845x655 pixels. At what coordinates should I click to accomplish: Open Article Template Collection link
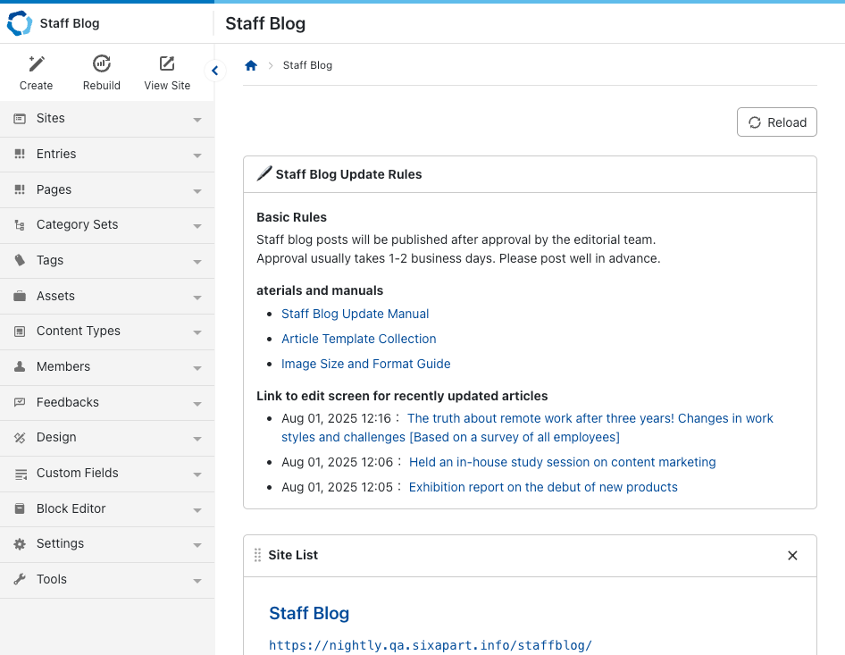click(x=358, y=339)
